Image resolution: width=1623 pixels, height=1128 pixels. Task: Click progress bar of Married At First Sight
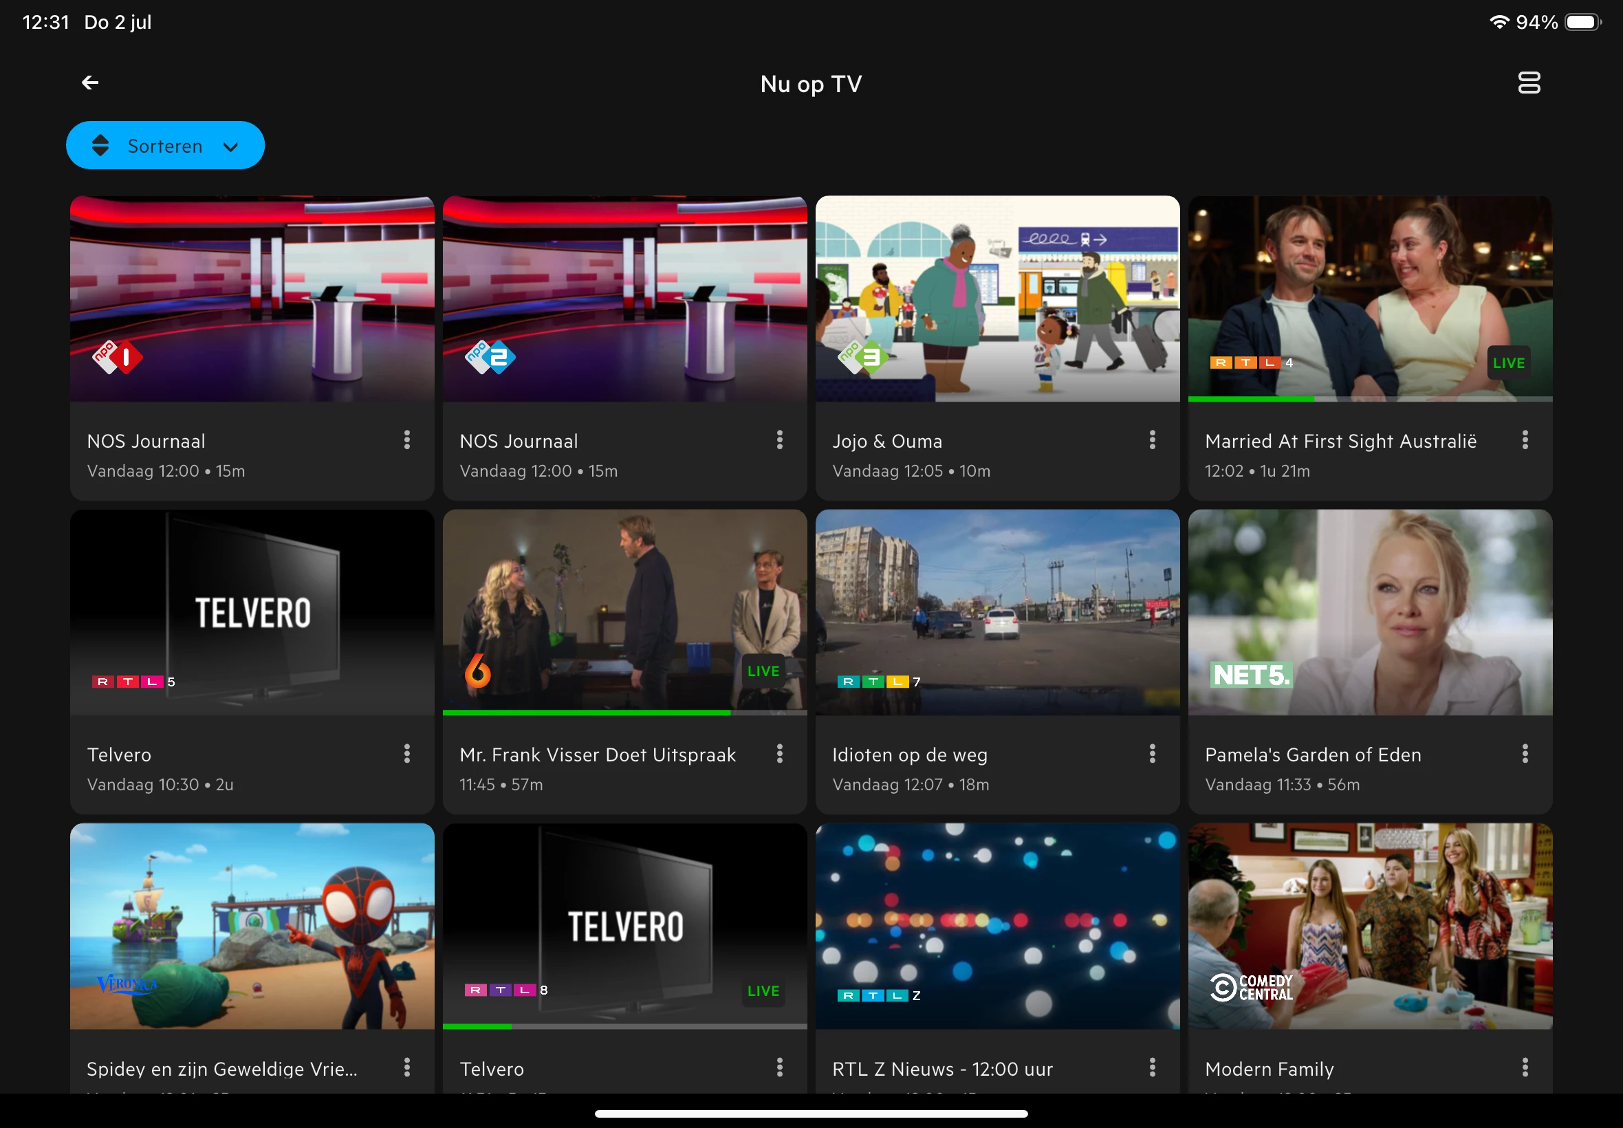point(1370,400)
